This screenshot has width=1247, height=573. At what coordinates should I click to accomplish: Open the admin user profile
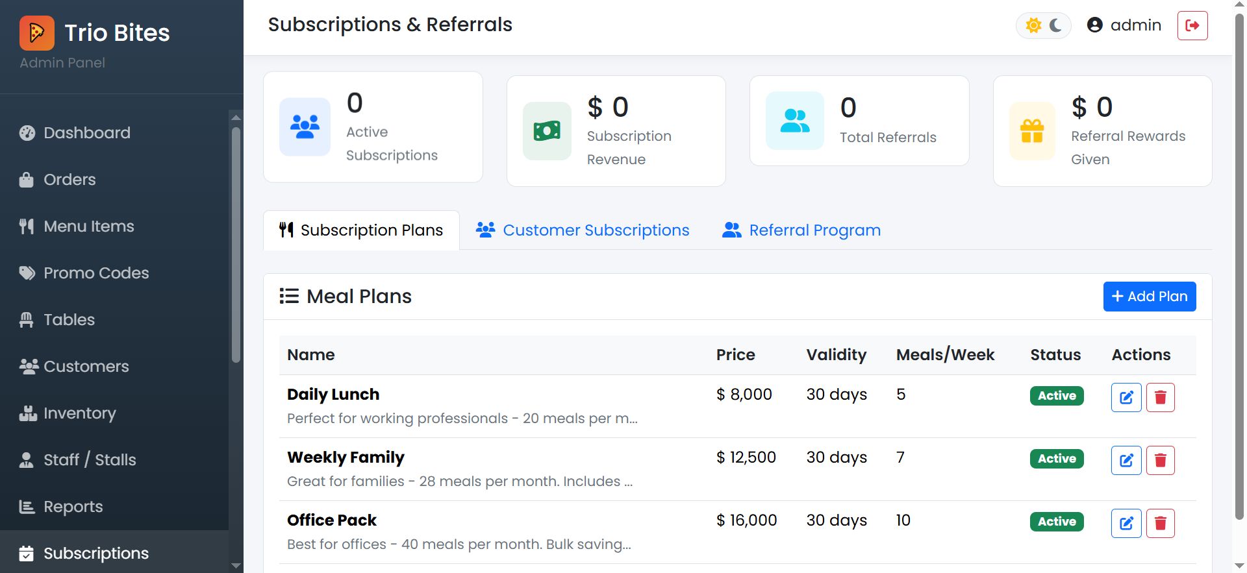pos(1124,25)
